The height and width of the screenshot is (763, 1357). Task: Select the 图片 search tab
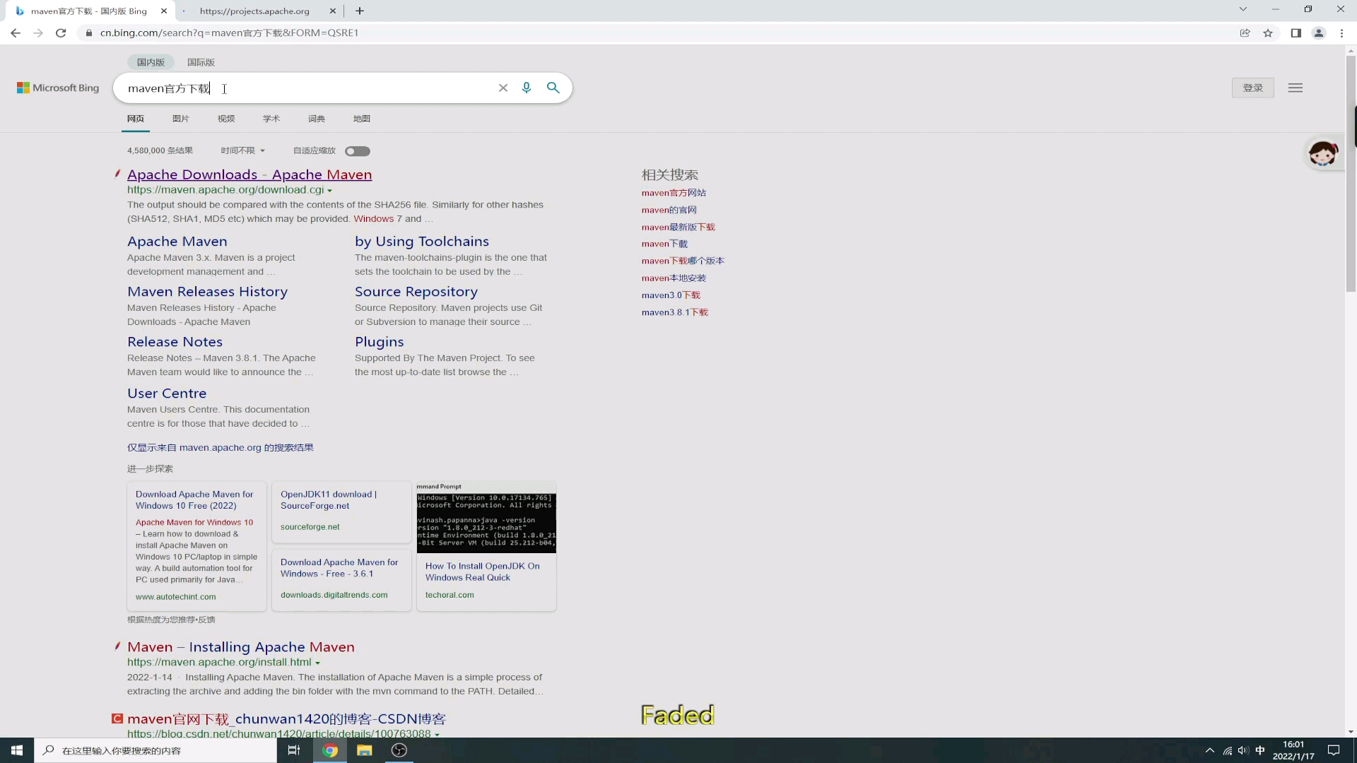coord(181,119)
